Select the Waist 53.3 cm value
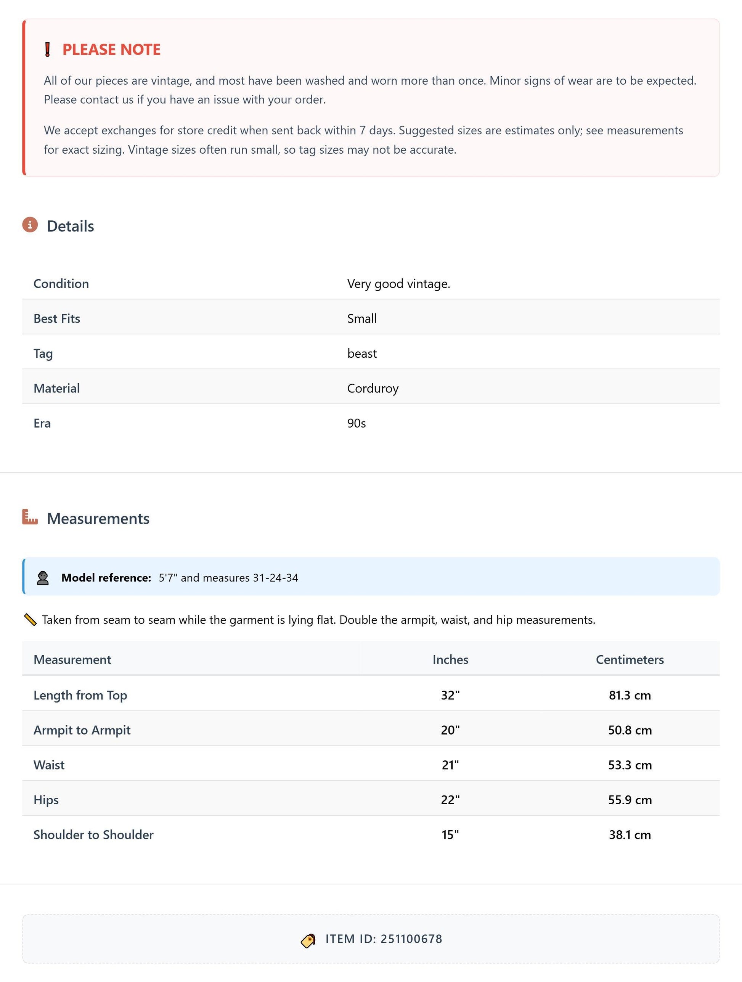The width and height of the screenshot is (742, 982). [x=630, y=765]
